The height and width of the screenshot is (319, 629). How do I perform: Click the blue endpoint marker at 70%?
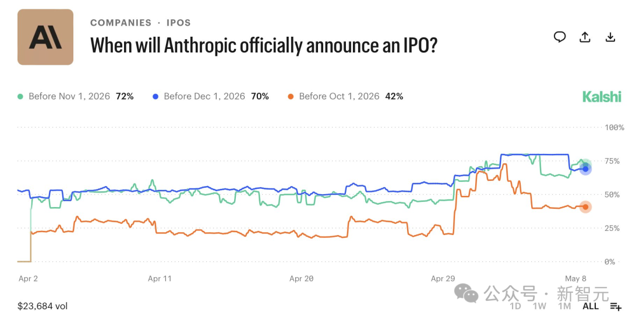click(585, 169)
